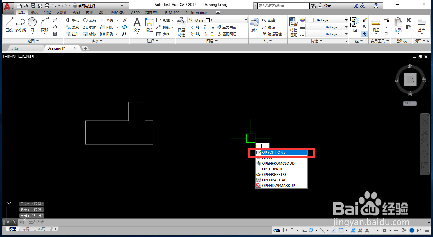Select OP (OPTIONS) in command suggestions
The width and height of the screenshot is (433, 237).
click(281, 152)
